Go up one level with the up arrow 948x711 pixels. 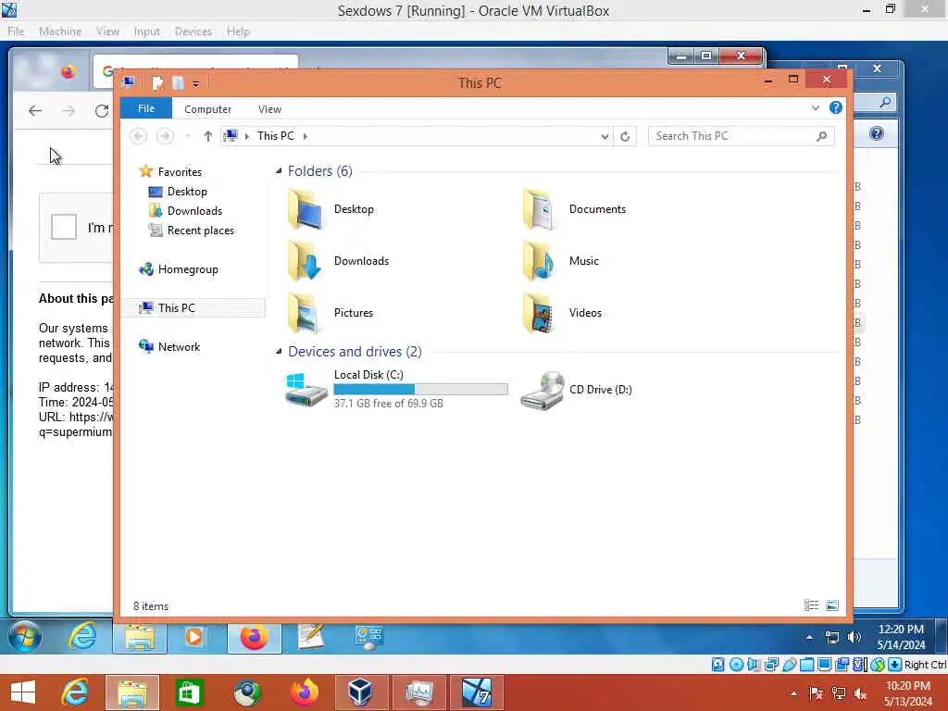click(208, 136)
